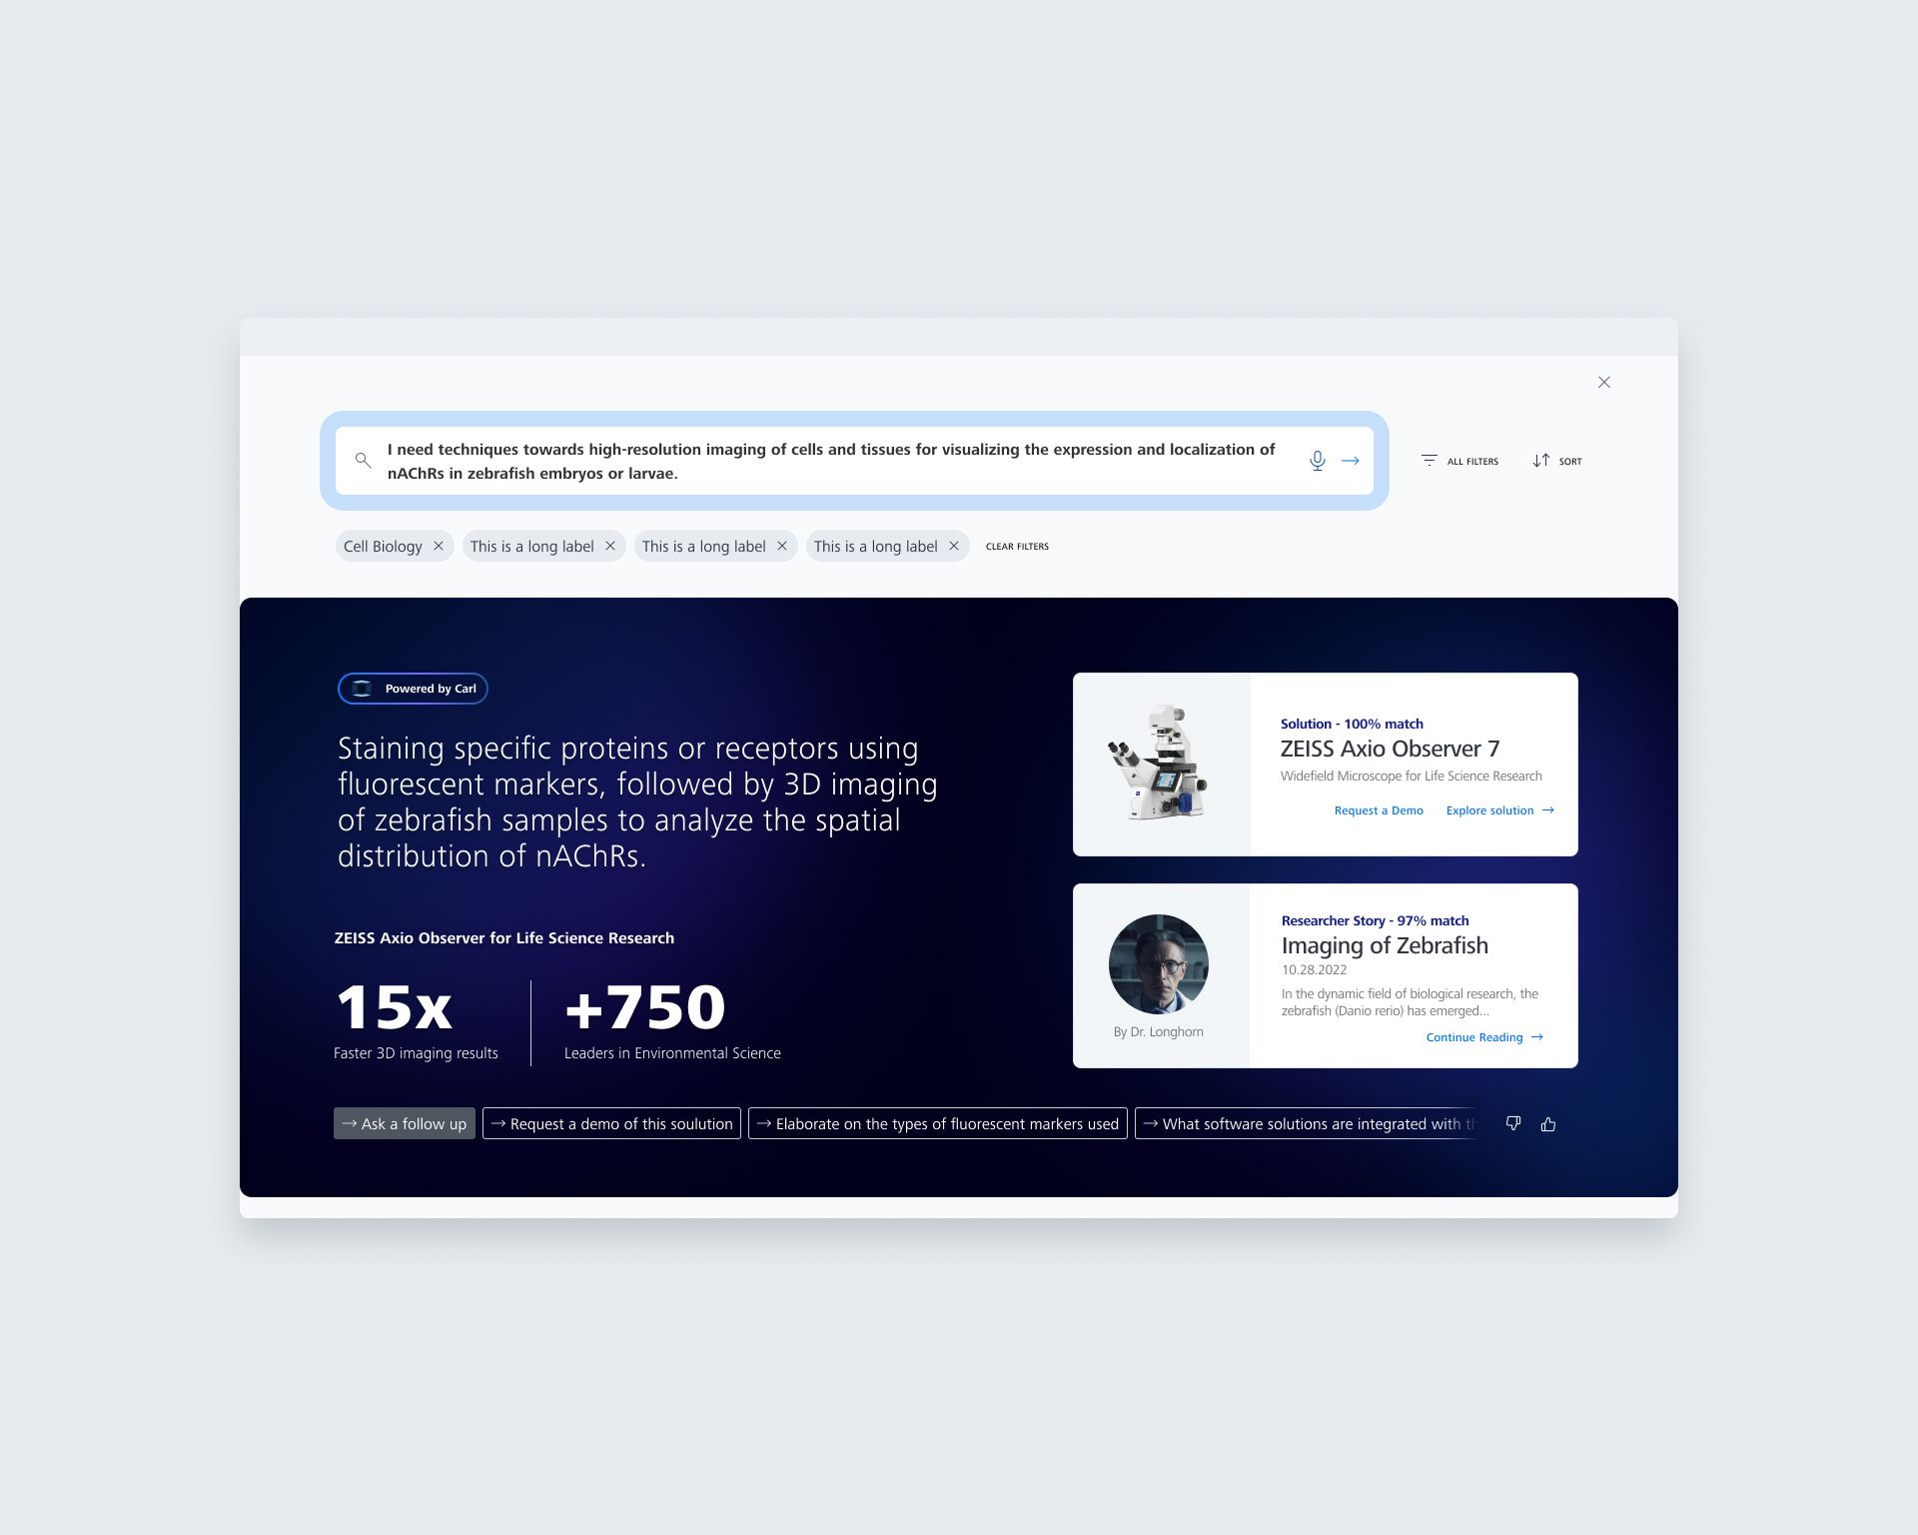1918x1535 pixels.
Task: Select 'Request a demo of this soulution' suggestion
Action: [x=611, y=1123]
